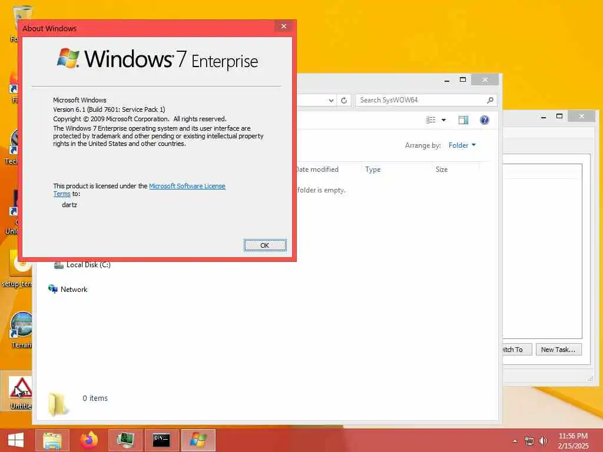Click the "0 items" status text
This screenshot has height=452, width=603.
[95, 398]
